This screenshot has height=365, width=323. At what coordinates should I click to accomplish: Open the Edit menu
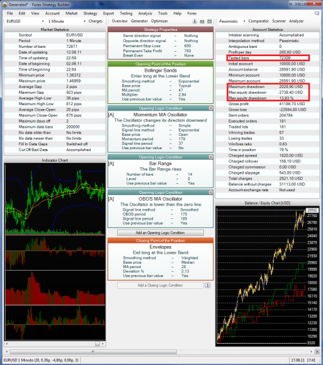tap(22, 13)
